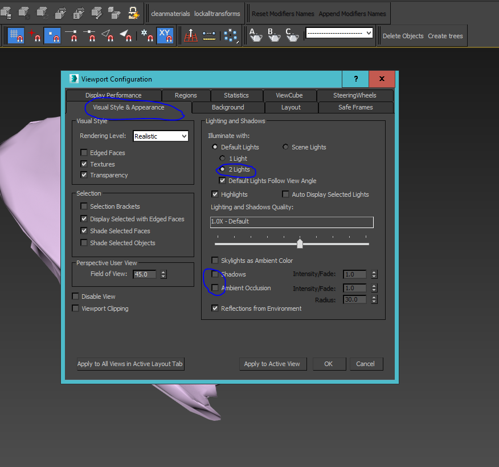
Task: Click the Lighting and Shadows Quality slider handle
Action: (x=300, y=243)
